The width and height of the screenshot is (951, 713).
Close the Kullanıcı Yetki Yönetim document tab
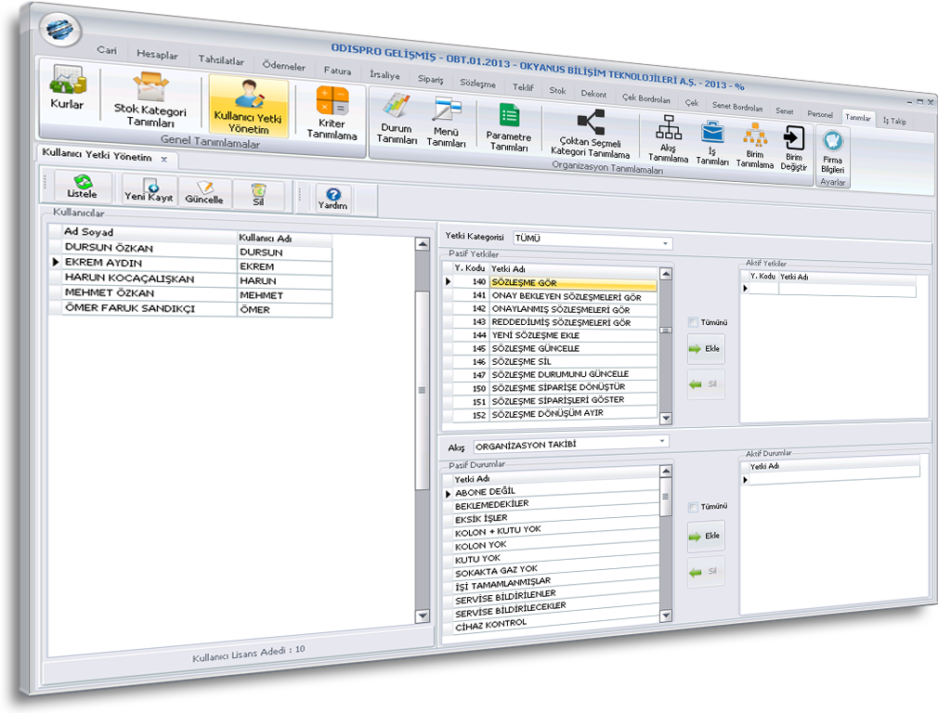[164, 159]
